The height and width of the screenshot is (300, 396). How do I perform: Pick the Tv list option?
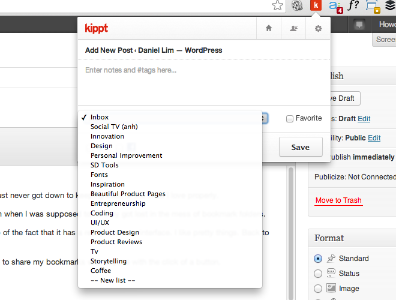pos(170,251)
